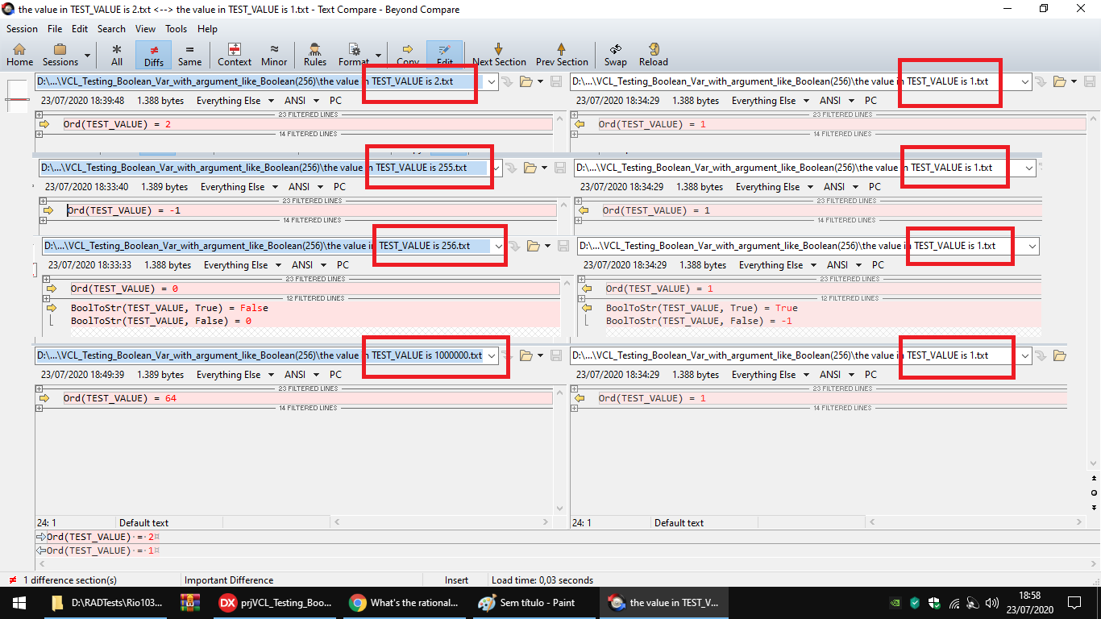Copy Ord(TEST_VALUE) = 0 line to right via arrow
Image resolution: width=1101 pixels, height=619 pixels.
pyautogui.click(x=52, y=289)
